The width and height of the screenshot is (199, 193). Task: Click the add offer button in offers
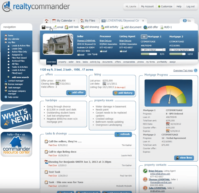tap(76, 93)
